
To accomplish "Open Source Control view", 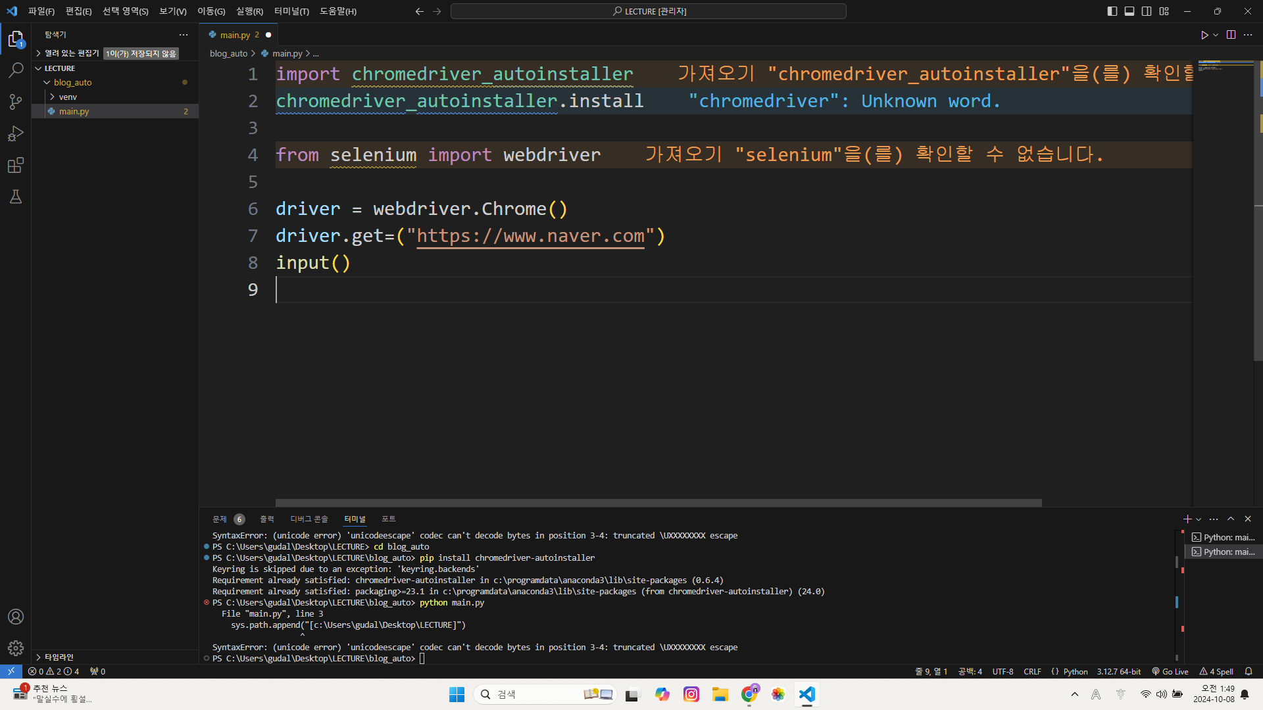I will coord(16,101).
